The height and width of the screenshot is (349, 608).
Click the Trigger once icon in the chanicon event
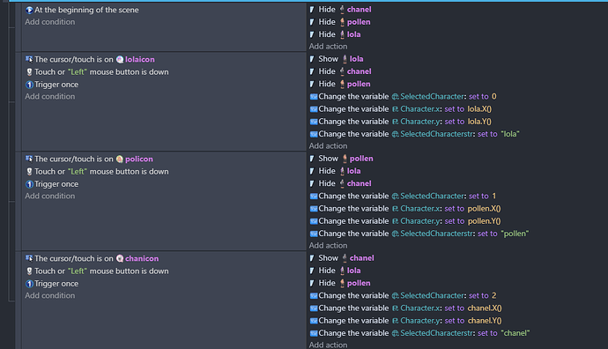pyautogui.click(x=29, y=284)
